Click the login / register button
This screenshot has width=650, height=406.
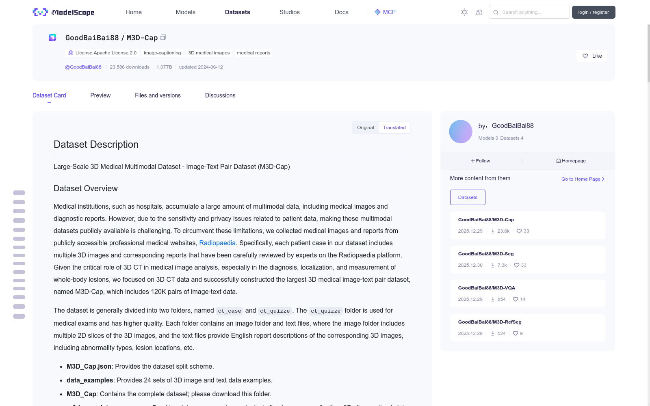(x=594, y=12)
